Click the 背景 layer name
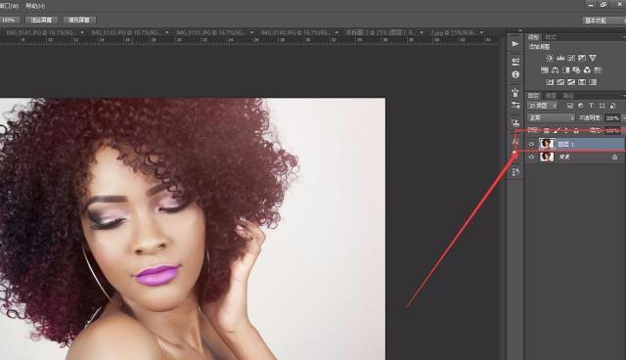 [x=564, y=157]
